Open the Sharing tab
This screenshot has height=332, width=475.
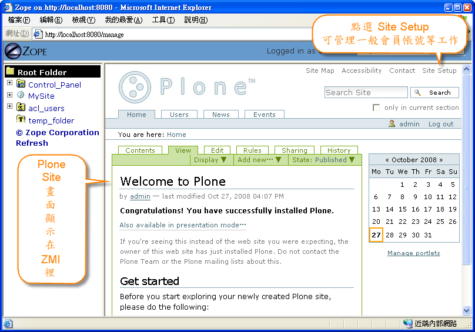coord(295,150)
